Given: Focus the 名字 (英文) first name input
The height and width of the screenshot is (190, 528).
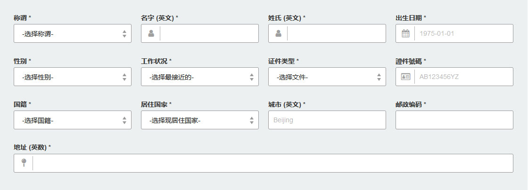Looking at the screenshot, I should pyautogui.click(x=209, y=33).
